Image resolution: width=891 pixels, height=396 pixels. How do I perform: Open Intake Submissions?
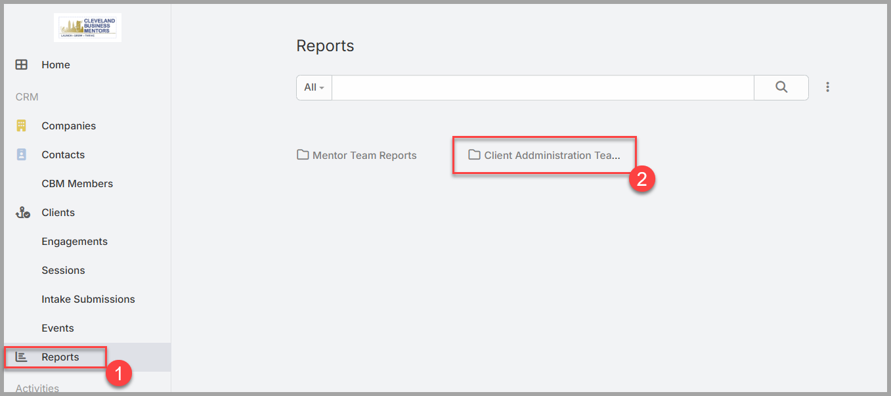89,299
